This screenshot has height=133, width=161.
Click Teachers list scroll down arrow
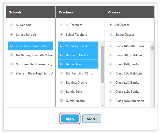tap(103, 105)
